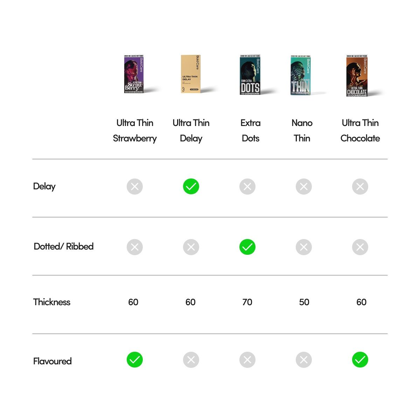Click grey cross for Extra Dots Flavoured row
Viewport: 420px width, 420px height.
[x=247, y=360]
